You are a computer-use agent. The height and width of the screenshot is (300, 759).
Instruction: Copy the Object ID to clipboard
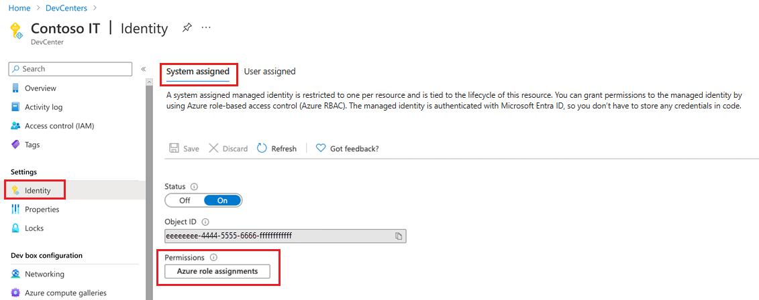398,236
